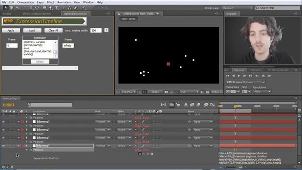Click the expression pick whip icon
The width and height of the screenshot is (302, 170).
click(x=148, y=154)
